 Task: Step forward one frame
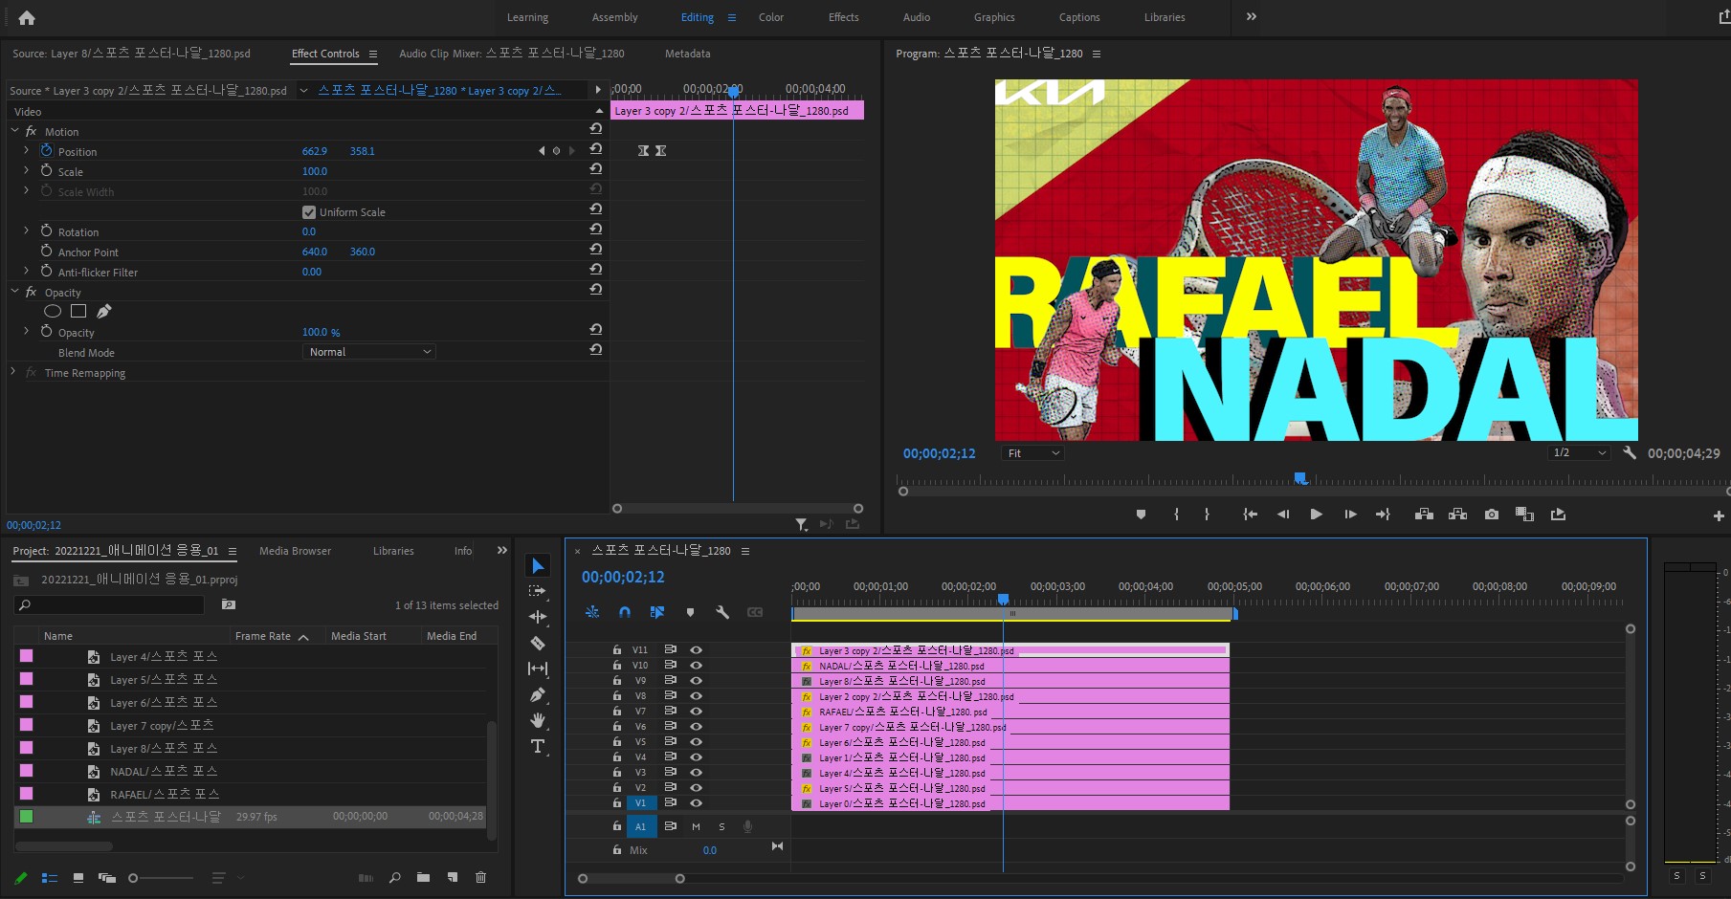tap(1350, 515)
